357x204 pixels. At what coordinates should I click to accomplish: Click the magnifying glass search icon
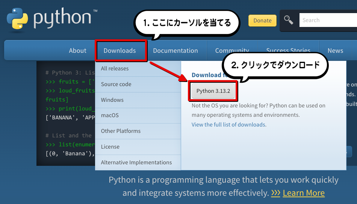coord(289,20)
